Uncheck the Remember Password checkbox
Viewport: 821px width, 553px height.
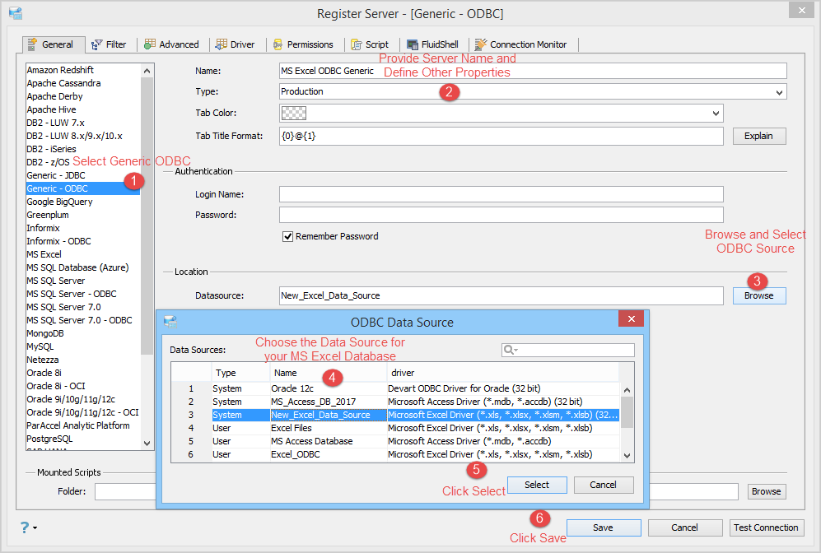click(x=288, y=236)
